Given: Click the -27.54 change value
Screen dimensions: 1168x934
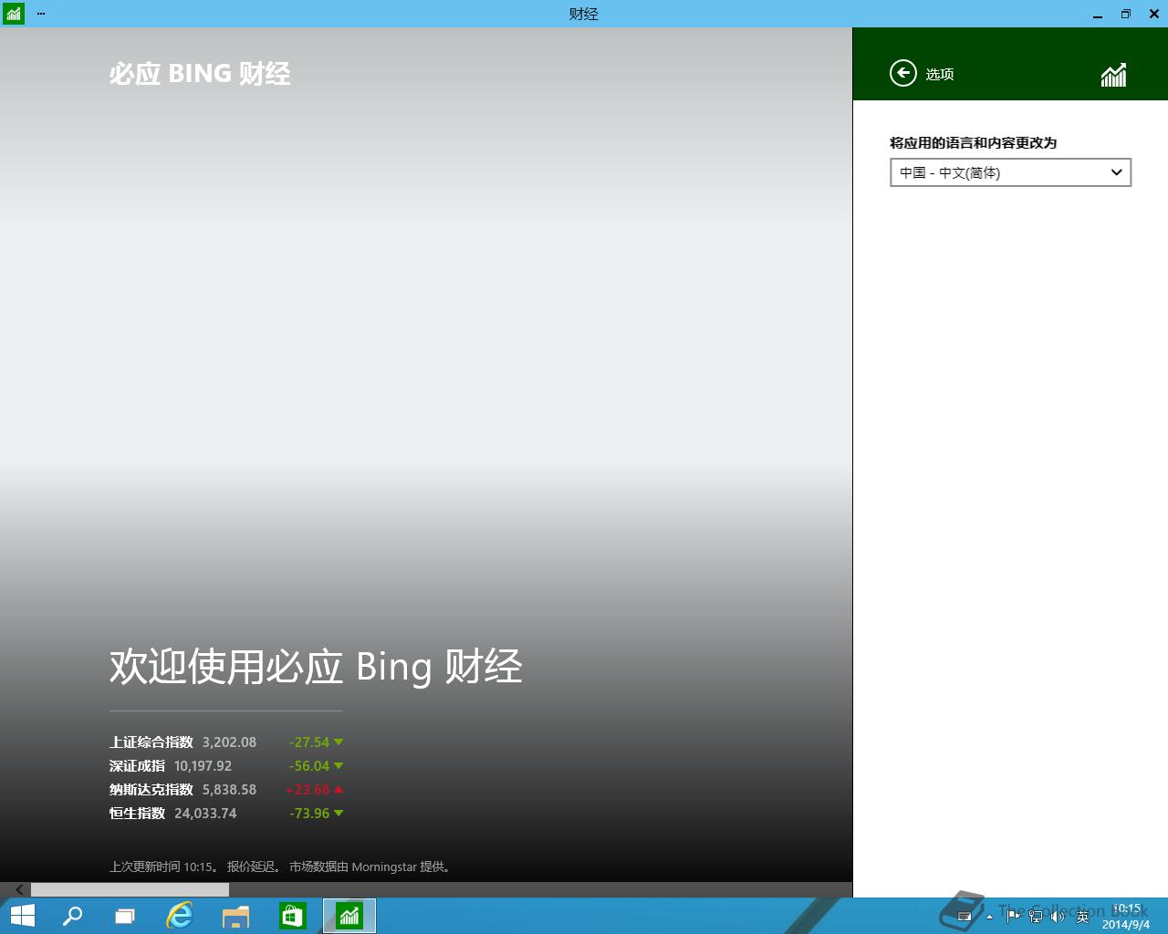Looking at the screenshot, I should (x=309, y=742).
